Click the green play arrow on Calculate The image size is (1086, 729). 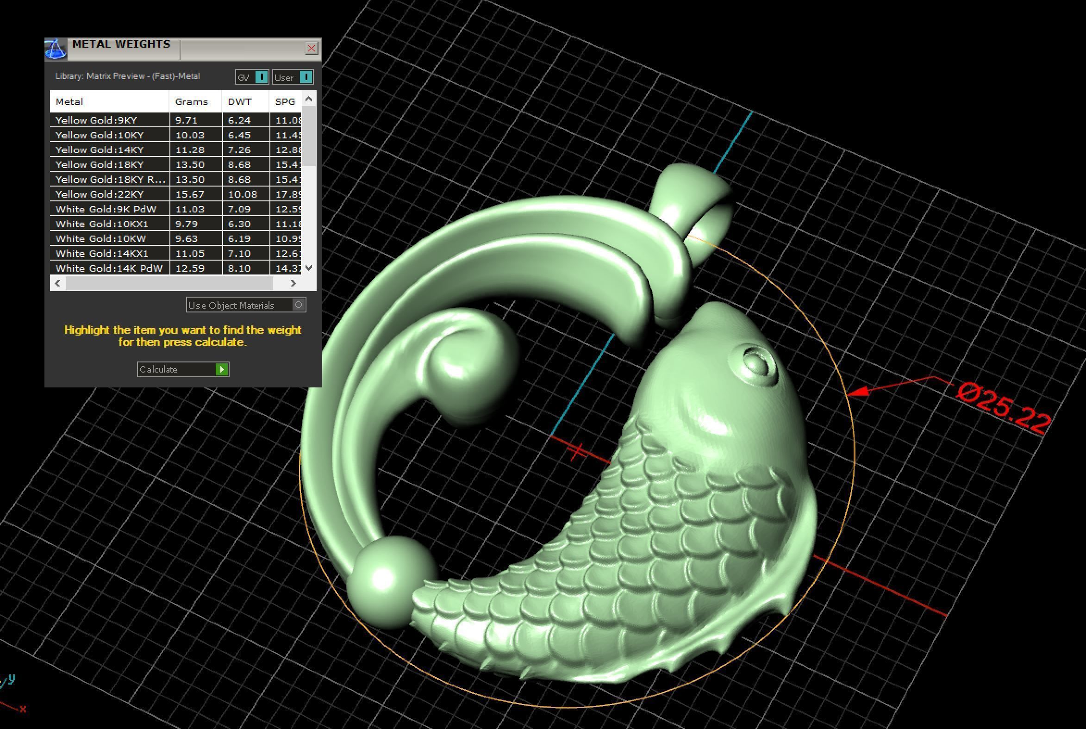[x=222, y=370]
